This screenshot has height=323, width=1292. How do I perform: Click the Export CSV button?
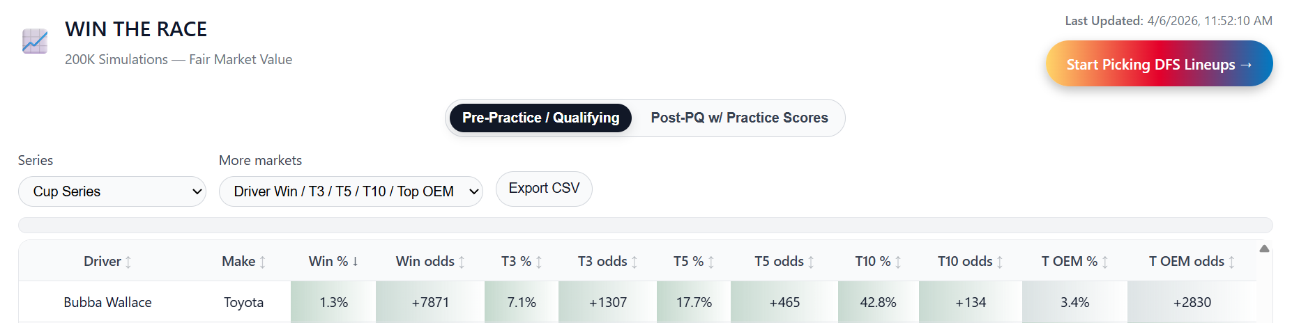click(x=544, y=189)
